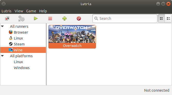Select the Linux platform under All platforms
Viewport: 172px width, 95px height.
18,62
